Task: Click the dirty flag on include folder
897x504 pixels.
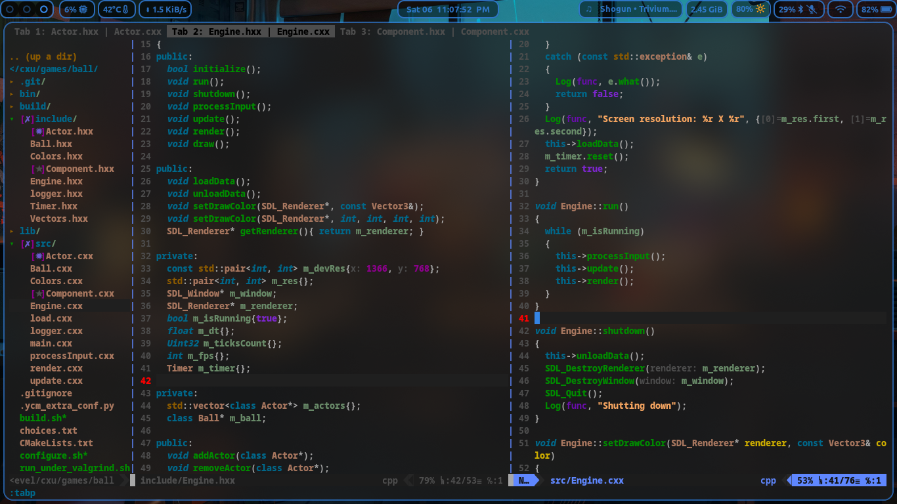Action: click(x=28, y=119)
